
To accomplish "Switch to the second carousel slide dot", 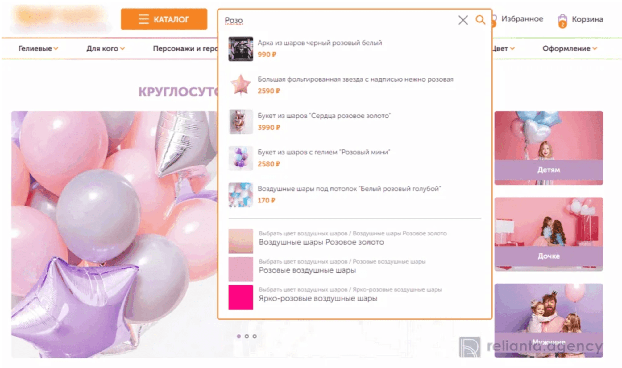I will (247, 336).
